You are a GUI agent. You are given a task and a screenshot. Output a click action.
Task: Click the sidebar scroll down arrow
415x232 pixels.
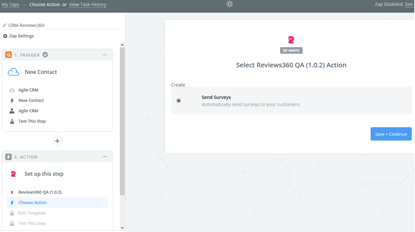[x=122, y=227]
